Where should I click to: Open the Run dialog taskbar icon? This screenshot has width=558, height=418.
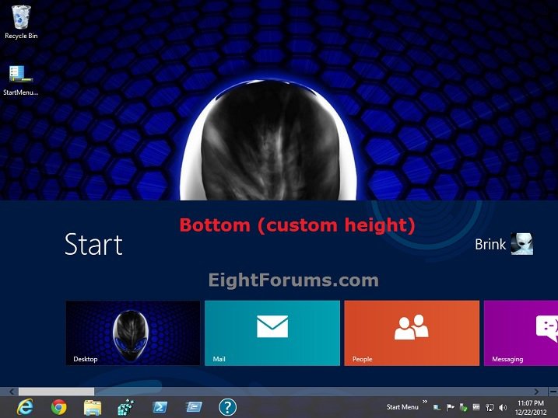[194, 407]
